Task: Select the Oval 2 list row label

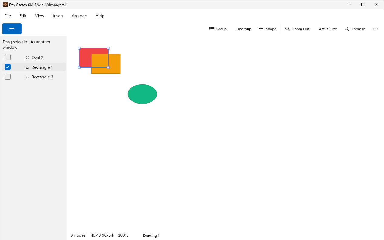Action: 37,58
